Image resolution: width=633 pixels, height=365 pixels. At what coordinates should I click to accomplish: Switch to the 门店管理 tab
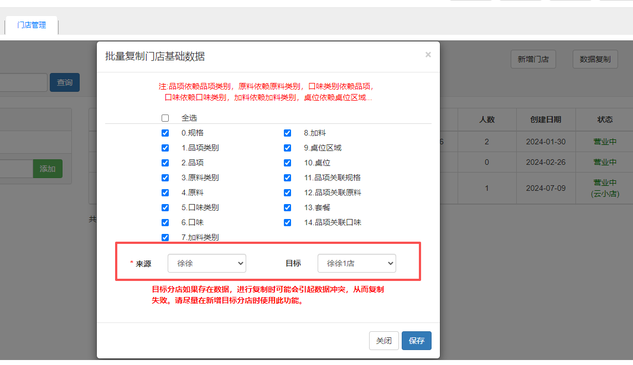point(32,25)
